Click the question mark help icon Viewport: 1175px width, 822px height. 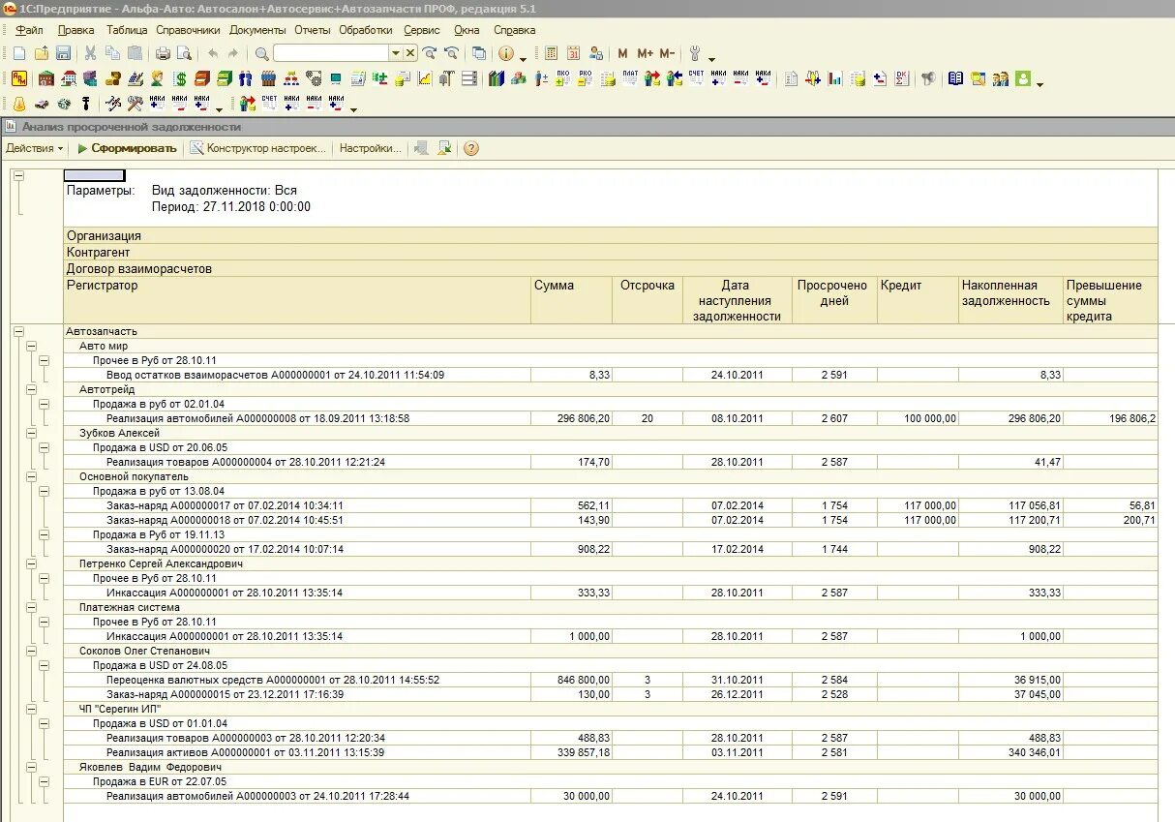point(471,148)
